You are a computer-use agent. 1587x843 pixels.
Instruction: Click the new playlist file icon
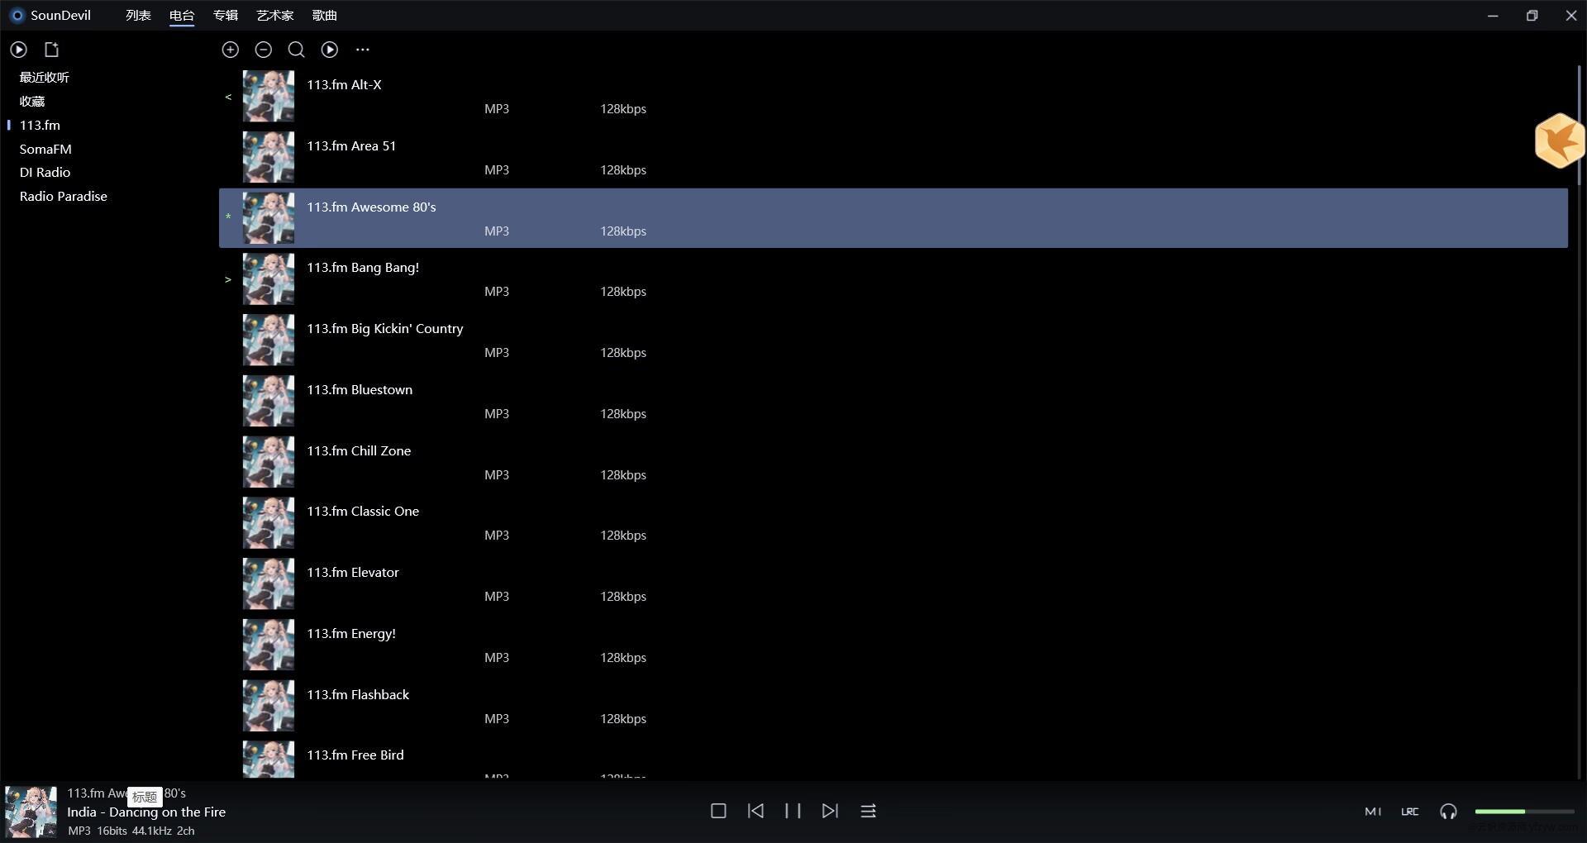pos(51,50)
